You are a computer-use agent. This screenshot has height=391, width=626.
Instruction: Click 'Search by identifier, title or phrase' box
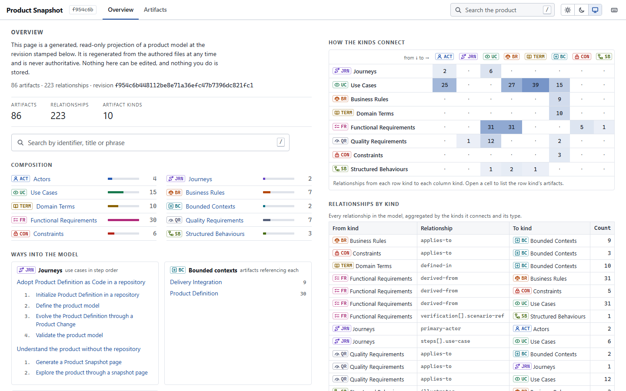pyautogui.click(x=150, y=142)
